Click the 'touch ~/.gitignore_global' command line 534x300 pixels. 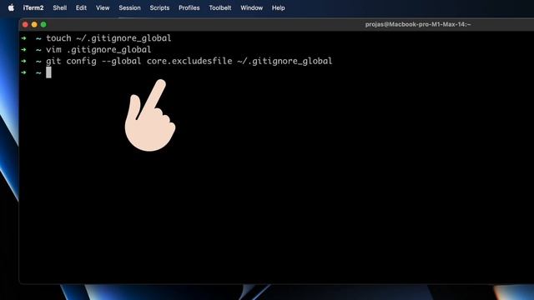(x=108, y=38)
